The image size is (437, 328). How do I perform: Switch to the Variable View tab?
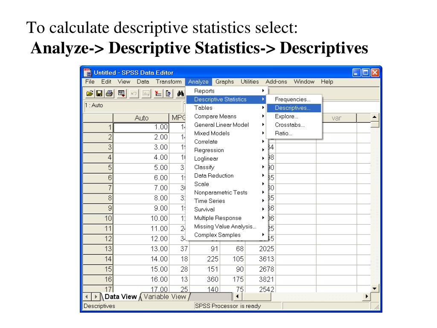[x=165, y=297]
